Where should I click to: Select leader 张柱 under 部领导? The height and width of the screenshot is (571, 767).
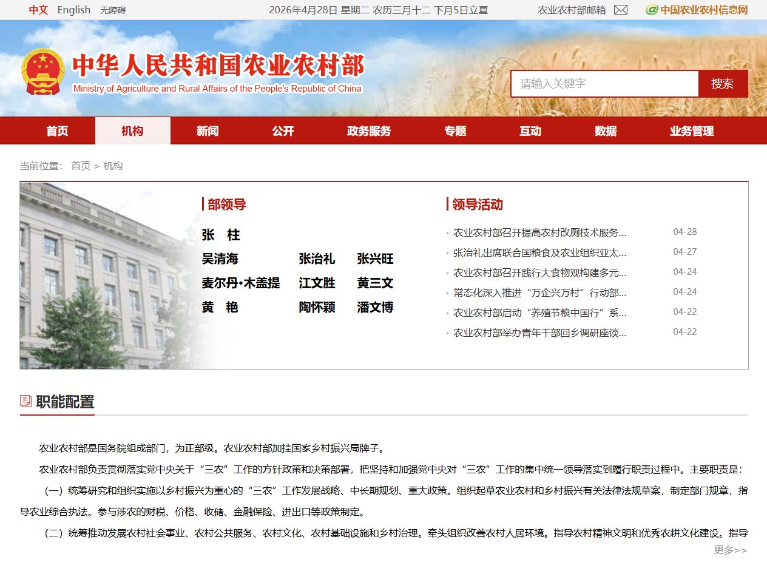220,235
